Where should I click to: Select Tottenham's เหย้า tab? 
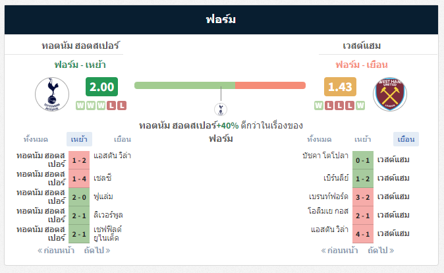click(x=79, y=139)
